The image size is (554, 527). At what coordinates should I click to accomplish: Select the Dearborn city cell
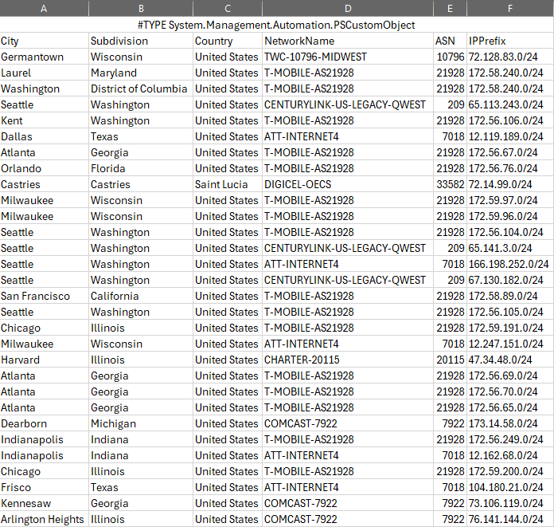pos(44,423)
